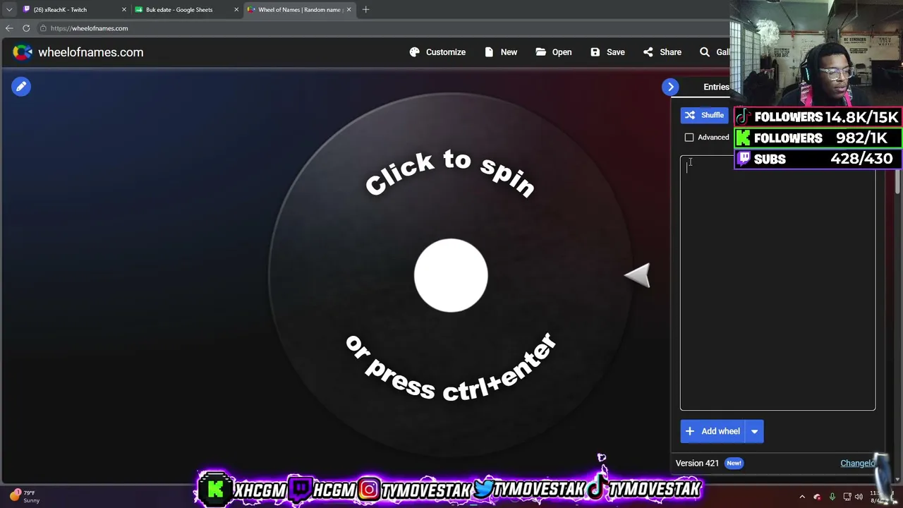The image size is (903, 508).
Task: Collapse the side panel with the blue arrow
Action: point(671,87)
